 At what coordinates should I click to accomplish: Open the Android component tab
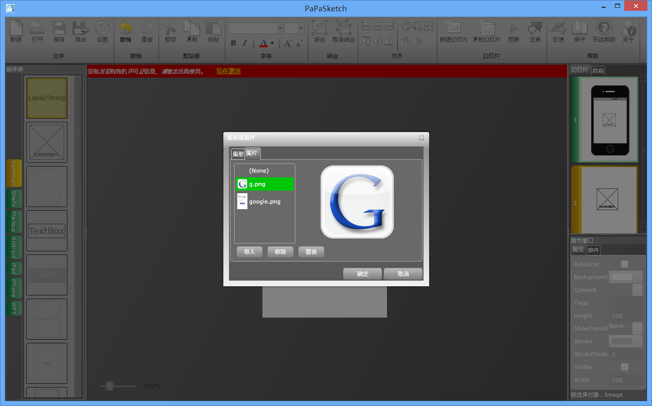14,248
